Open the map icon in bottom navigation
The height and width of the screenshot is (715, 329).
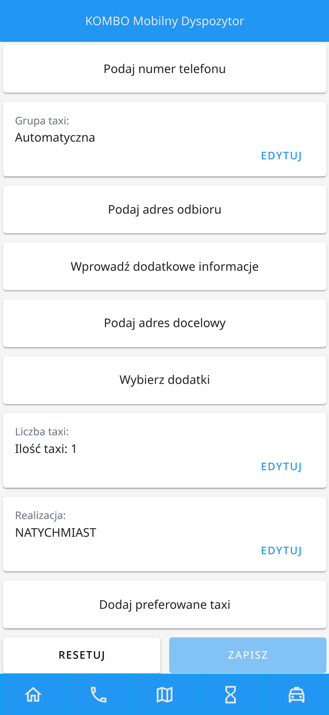pyautogui.click(x=165, y=694)
